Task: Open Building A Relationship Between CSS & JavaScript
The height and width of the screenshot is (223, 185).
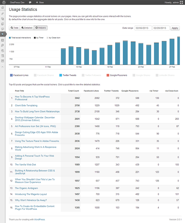Action: [x=35, y=172]
